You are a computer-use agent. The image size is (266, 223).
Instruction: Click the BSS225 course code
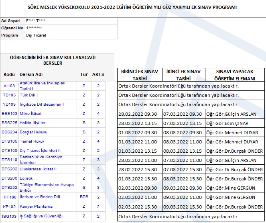10,123
